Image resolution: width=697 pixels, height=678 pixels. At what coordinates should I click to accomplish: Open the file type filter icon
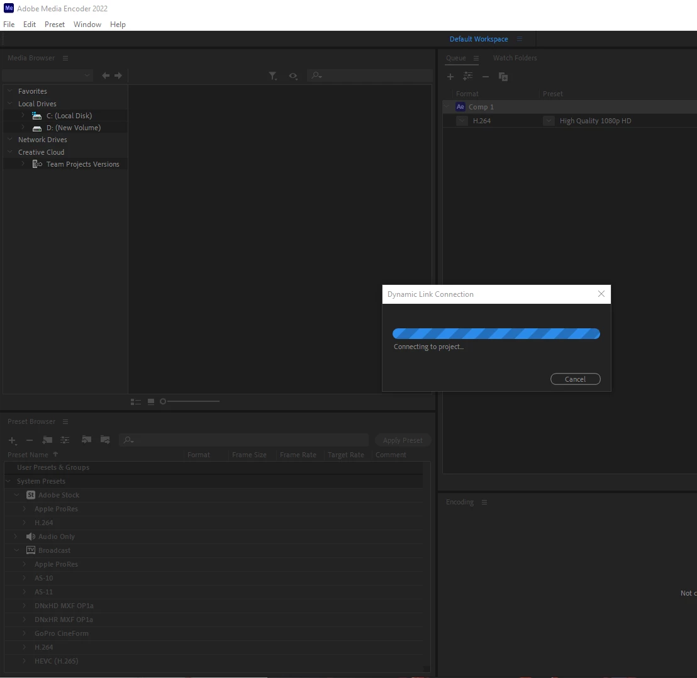click(273, 76)
